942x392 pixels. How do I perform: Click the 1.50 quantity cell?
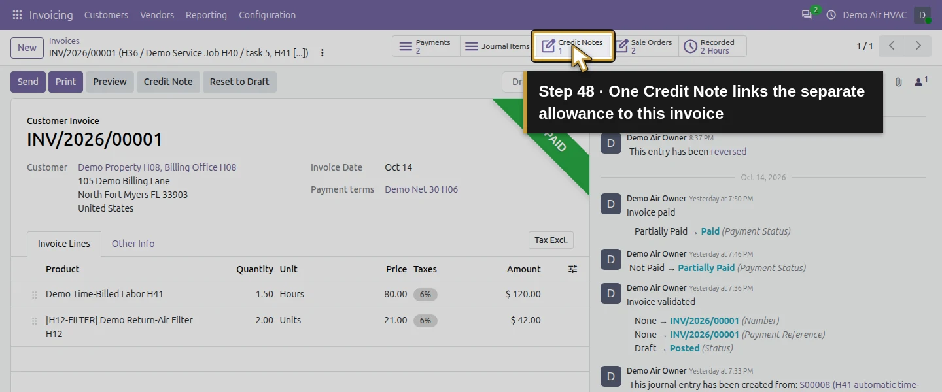tap(264, 294)
